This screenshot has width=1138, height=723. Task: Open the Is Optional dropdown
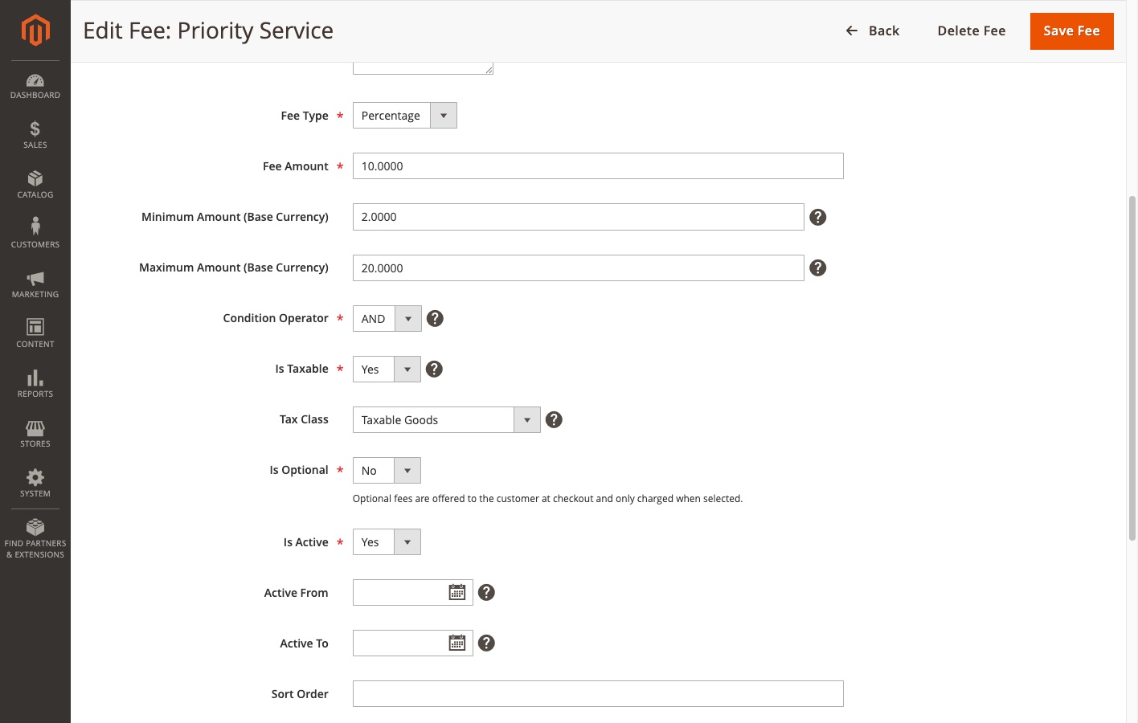(x=387, y=470)
